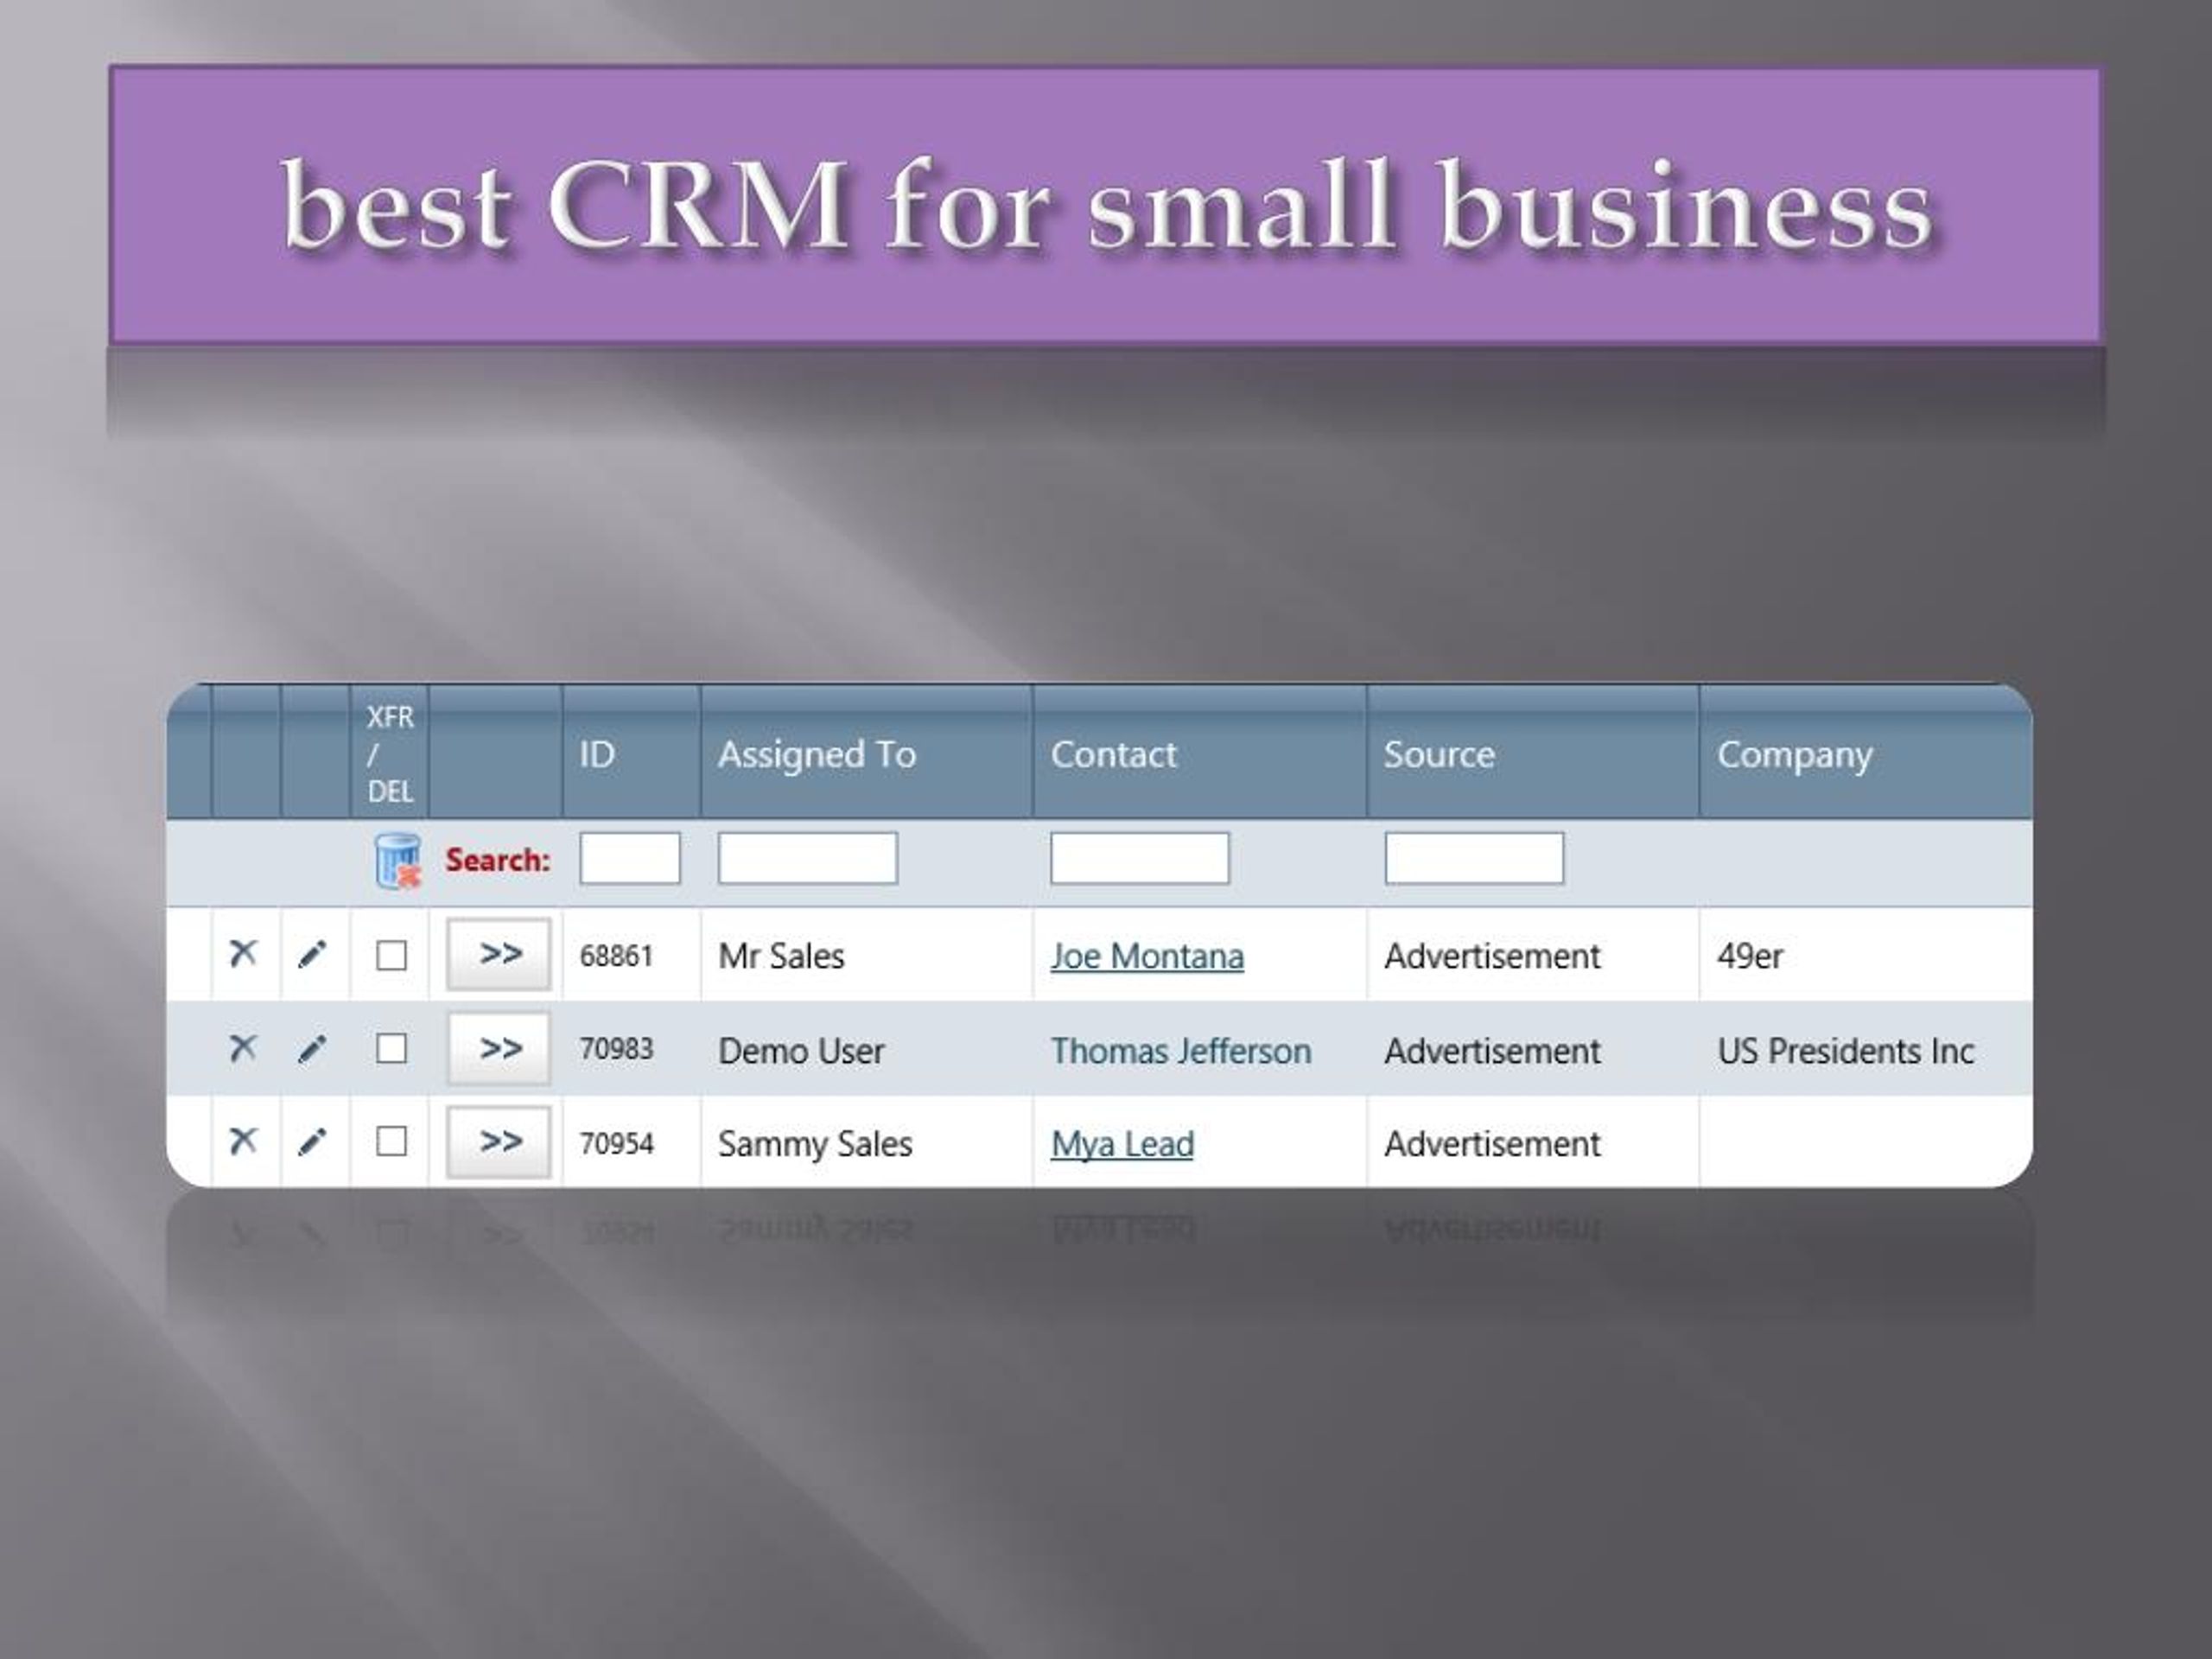Viewport: 2212px width, 1659px height.
Task: Expand Demo User row with >> button
Action: tap(499, 1049)
